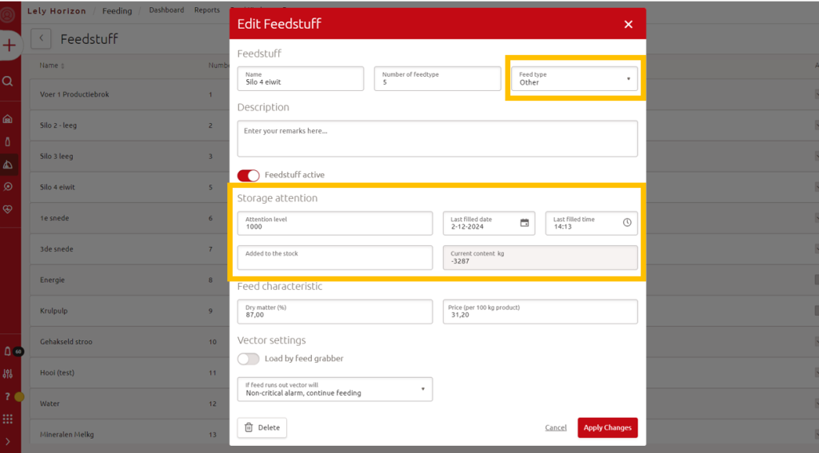Open the heart health icon in the sidebar

[8, 209]
